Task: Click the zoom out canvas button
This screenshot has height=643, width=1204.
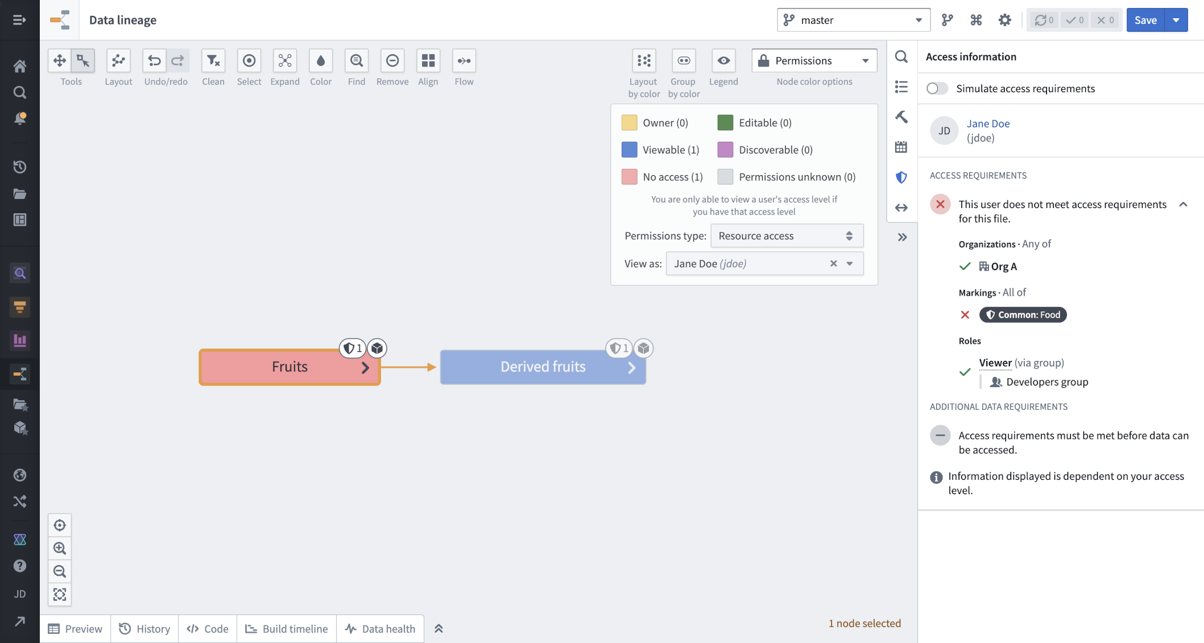Action: point(60,571)
